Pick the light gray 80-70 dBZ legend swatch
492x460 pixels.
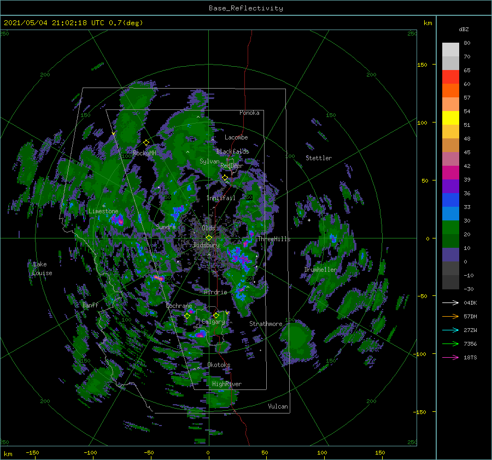click(x=450, y=50)
